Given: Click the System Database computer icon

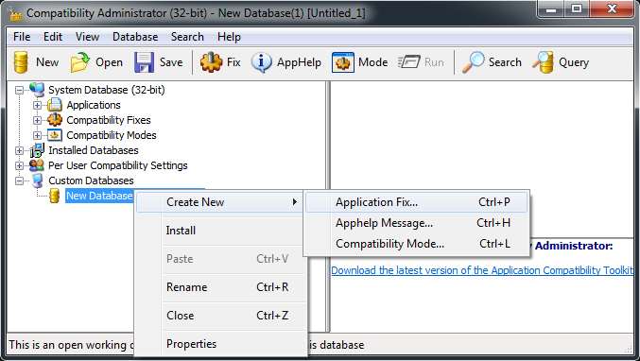Looking at the screenshot, I should (x=37, y=90).
